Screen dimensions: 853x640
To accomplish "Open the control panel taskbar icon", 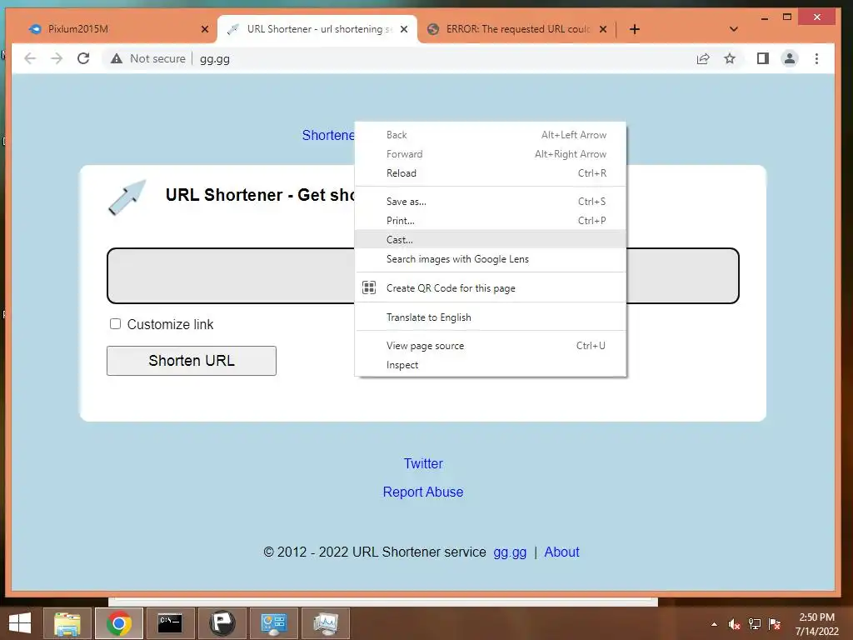I will click(x=273, y=623).
